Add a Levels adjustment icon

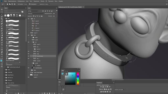click(103, 87)
